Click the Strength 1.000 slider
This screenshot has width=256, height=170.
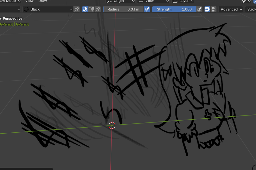click(174, 9)
